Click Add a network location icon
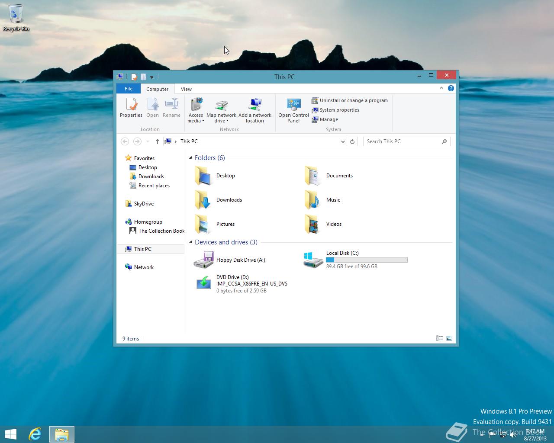This screenshot has height=443, width=554. [x=255, y=111]
